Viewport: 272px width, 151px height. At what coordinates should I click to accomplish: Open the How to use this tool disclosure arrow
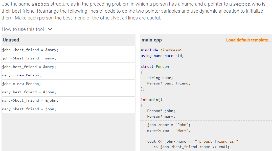[x=50, y=29]
